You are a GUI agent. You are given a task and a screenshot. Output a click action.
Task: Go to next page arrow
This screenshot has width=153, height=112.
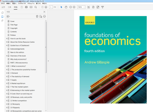46,7
